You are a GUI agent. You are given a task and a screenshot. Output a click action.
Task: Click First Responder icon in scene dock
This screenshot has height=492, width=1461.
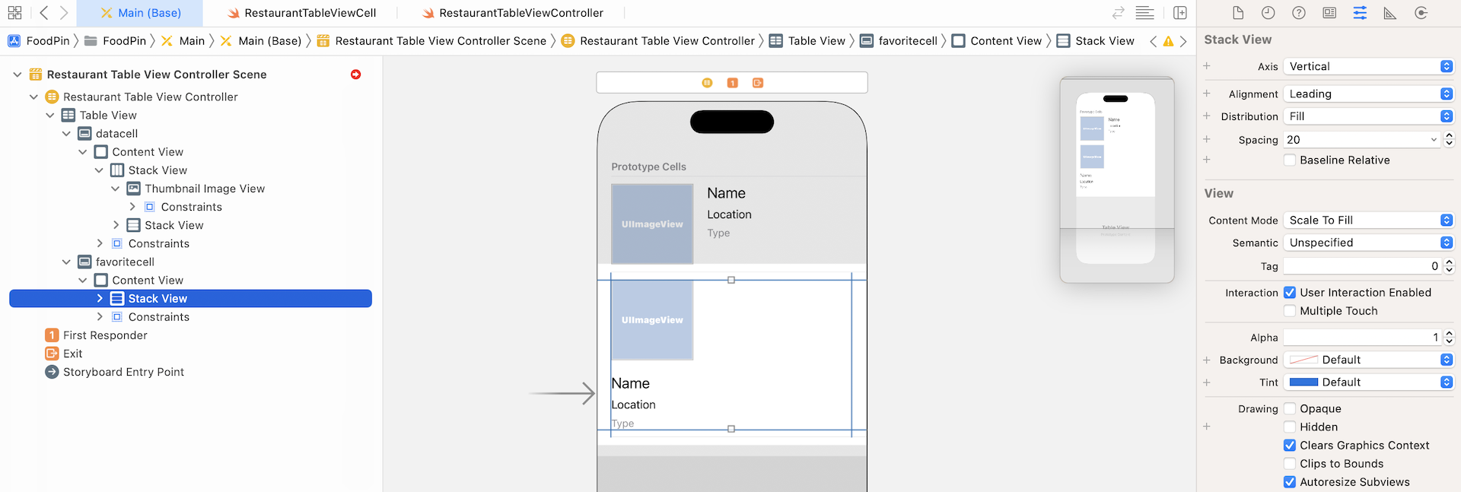click(732, 83)
